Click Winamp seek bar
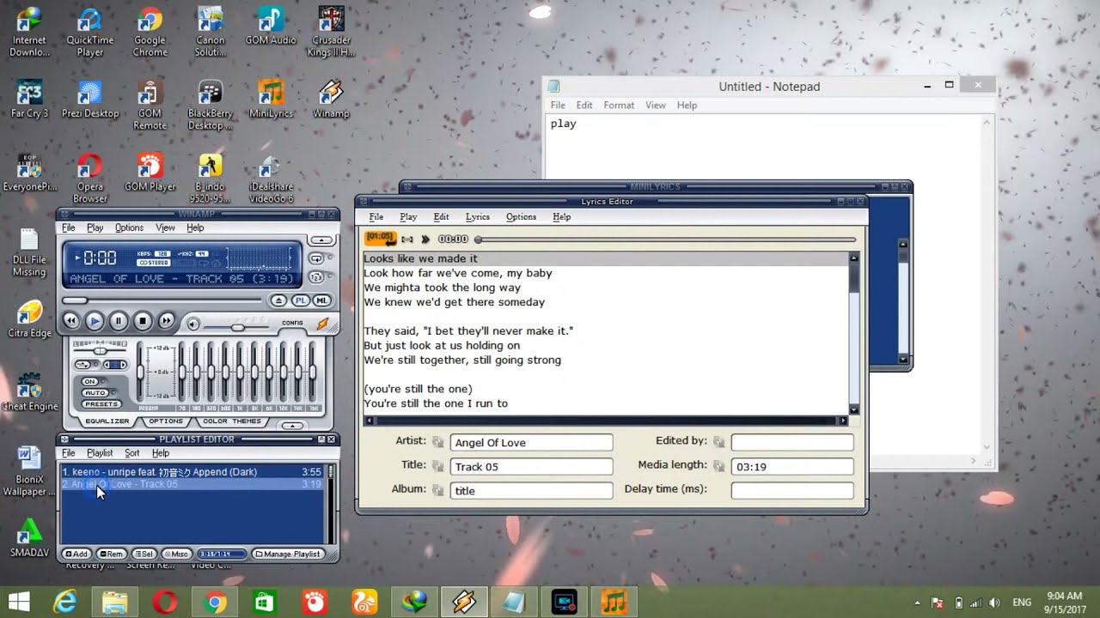1100x618 pixels. pos(162,300)
